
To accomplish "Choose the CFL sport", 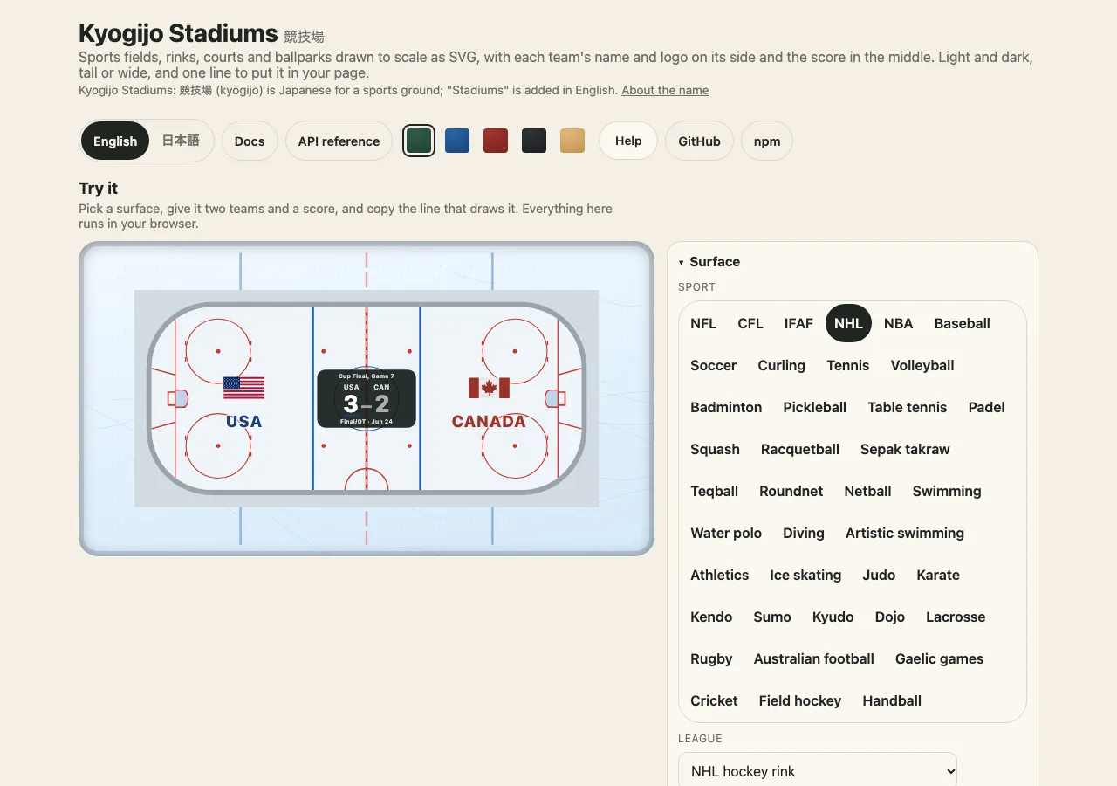I will tap(750, 323).
